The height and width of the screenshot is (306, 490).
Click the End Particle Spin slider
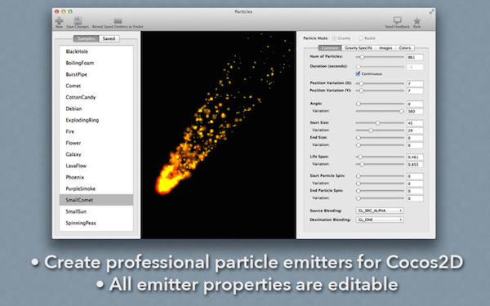pyautogui.click(x=380, y=191)
